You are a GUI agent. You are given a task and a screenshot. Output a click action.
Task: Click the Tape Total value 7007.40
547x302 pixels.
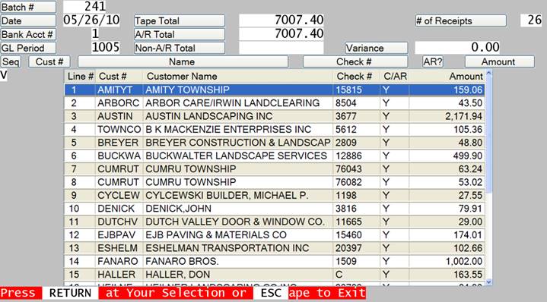click(281, 20)
